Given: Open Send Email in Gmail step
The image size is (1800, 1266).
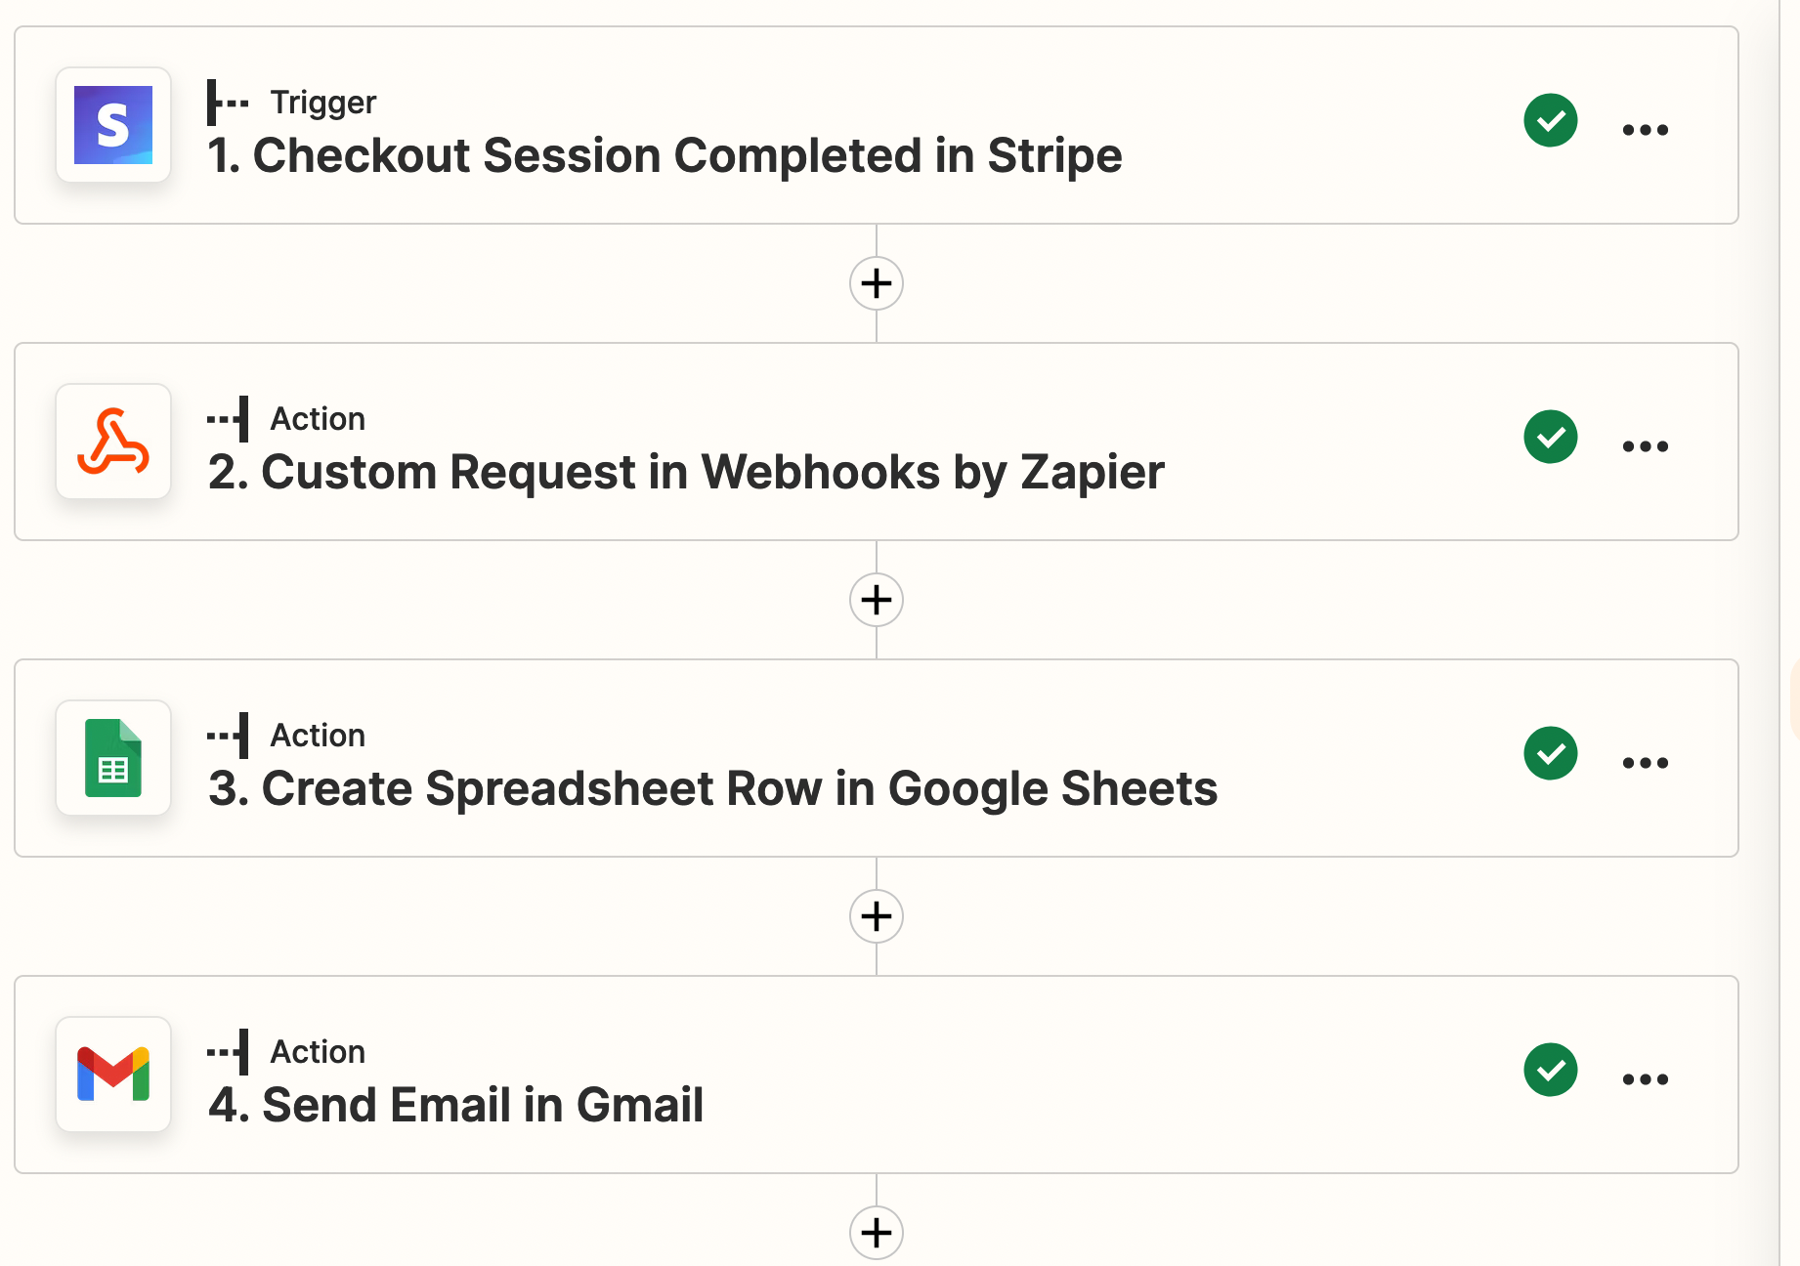Looking at the screenshot, I should (x=455, y=1106).
